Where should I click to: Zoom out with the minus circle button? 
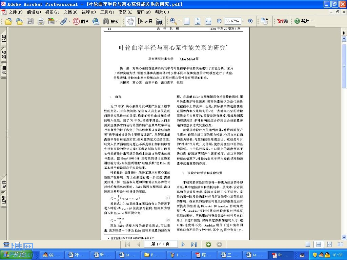click(x=219, y=21)
